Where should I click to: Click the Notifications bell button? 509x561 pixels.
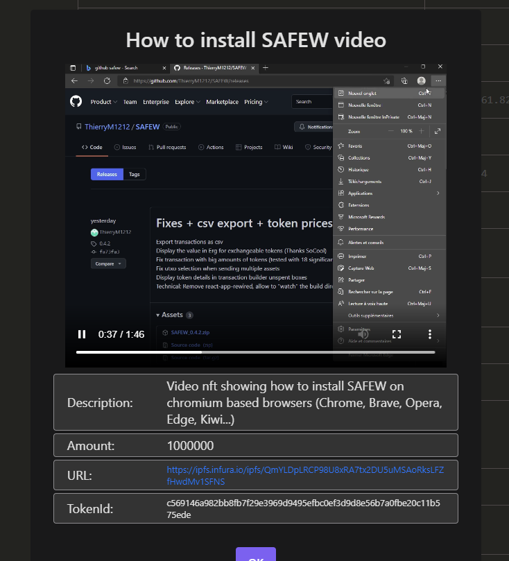314,127
